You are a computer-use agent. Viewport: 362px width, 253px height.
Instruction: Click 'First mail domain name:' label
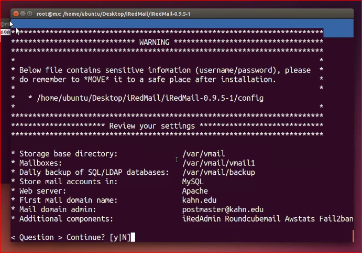point(68,200)
